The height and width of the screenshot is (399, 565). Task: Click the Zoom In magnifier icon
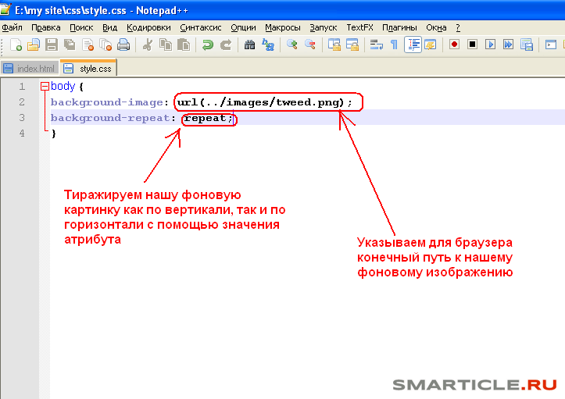click(291, 45)
